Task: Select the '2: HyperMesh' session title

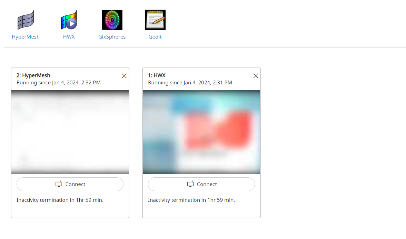Action: (x=33, y=75)
